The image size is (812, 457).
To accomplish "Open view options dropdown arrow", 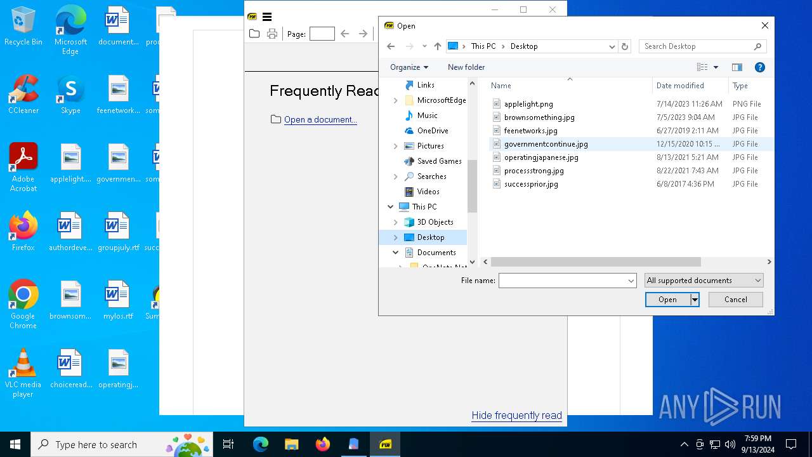I will (x=716, y=67).
